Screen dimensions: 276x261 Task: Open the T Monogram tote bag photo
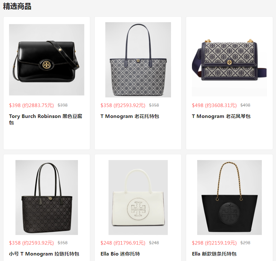coord(138,60)
